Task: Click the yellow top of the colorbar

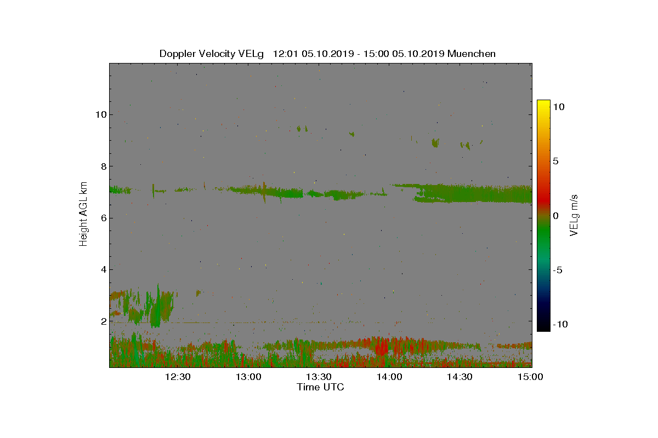Action: point(543,105)
